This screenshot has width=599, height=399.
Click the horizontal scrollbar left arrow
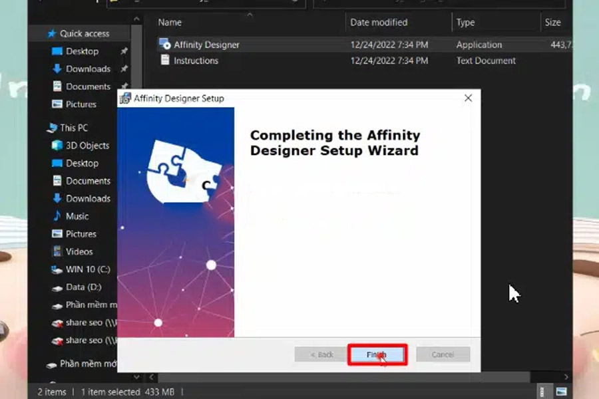click(x=152, y=377)
